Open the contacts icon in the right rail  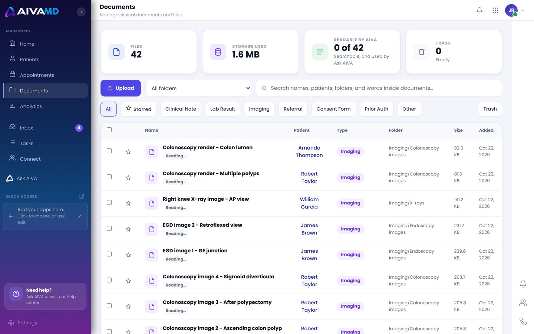[523, 302]
